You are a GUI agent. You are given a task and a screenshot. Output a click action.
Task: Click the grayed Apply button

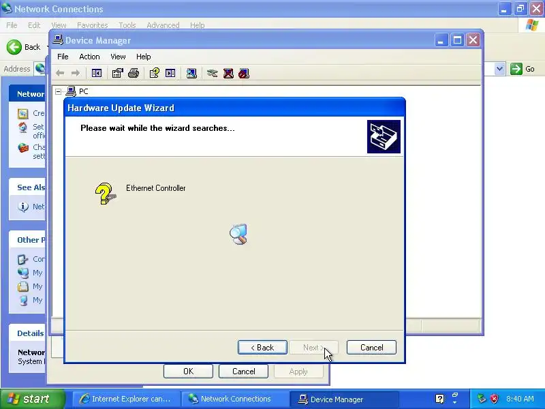click(298, 372)
